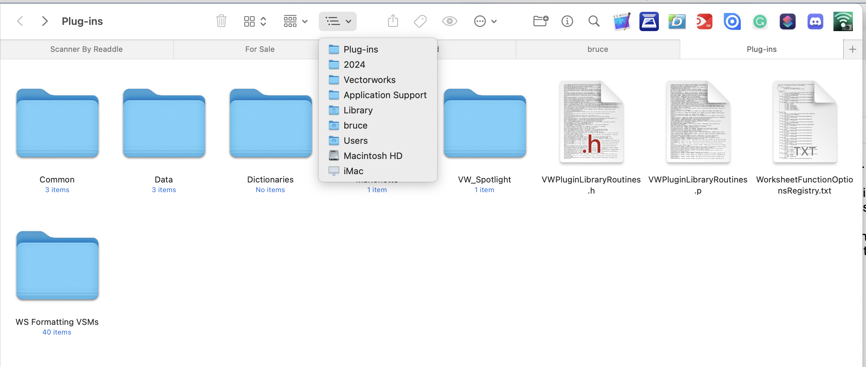Select the WS Formatting VSMs folder
The width and height of the screenshot is (866, 367).
(x=58, y=265)
